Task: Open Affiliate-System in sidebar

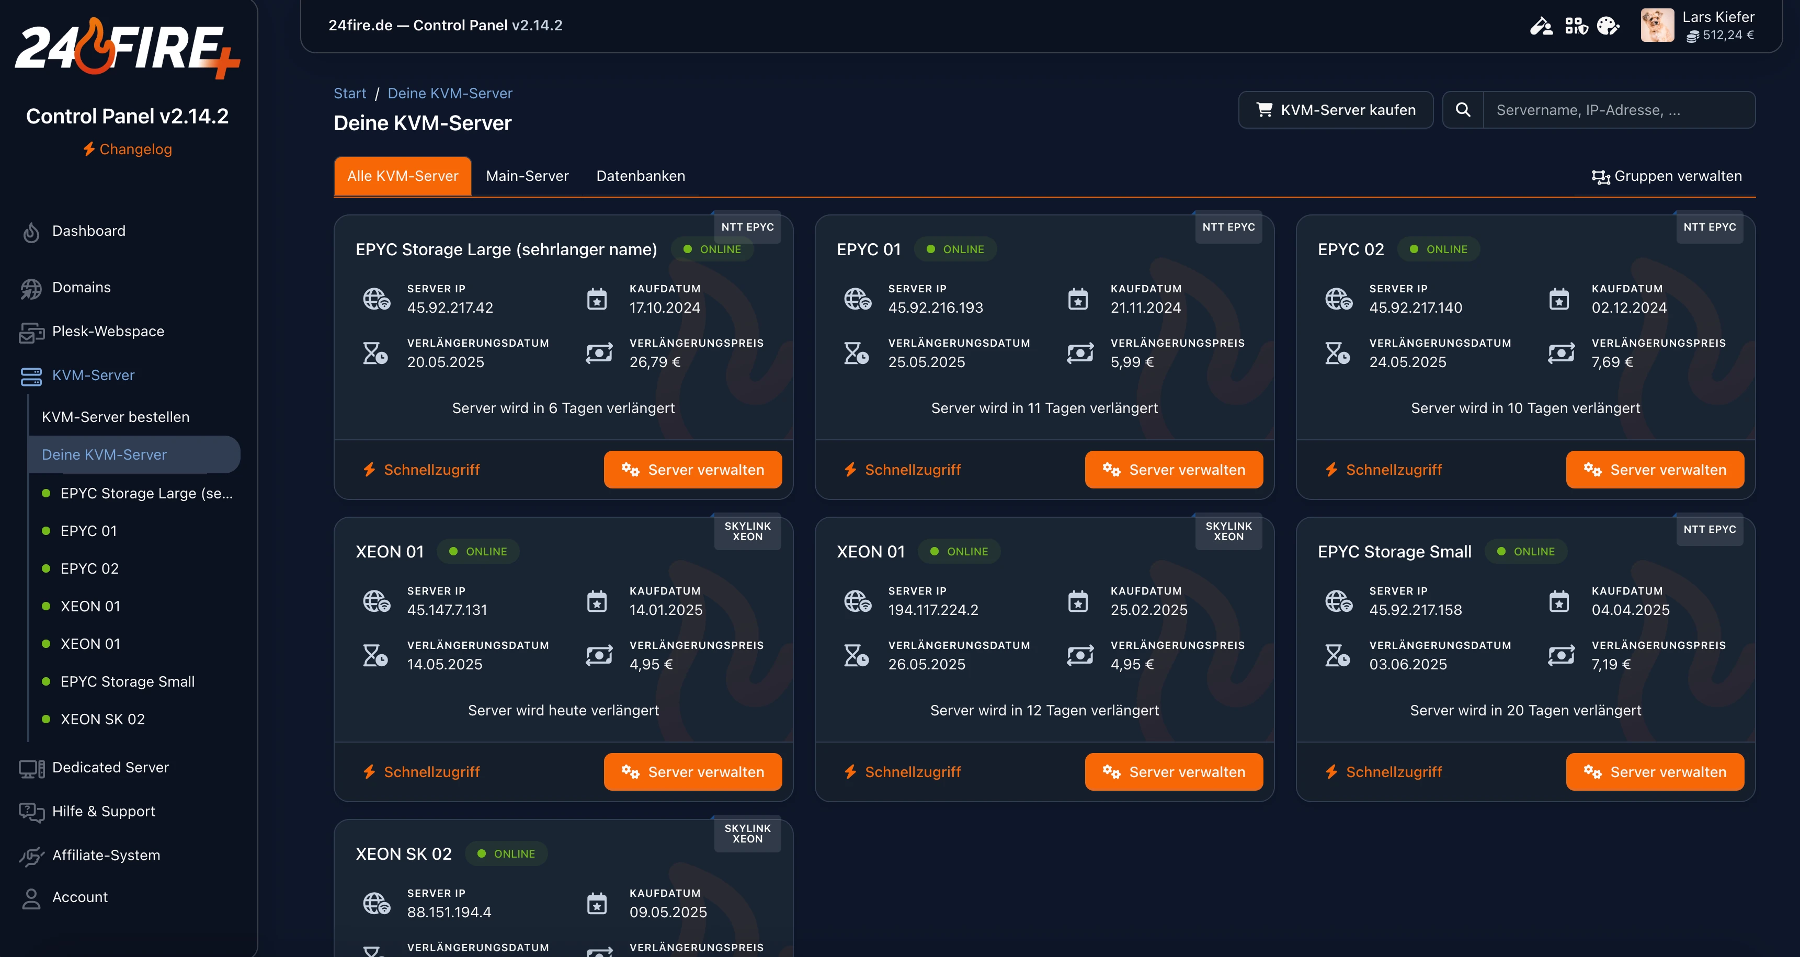Action: (x=106, y=856)
